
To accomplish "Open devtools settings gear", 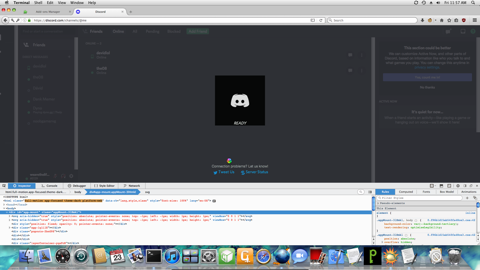I will pos(458,186).
